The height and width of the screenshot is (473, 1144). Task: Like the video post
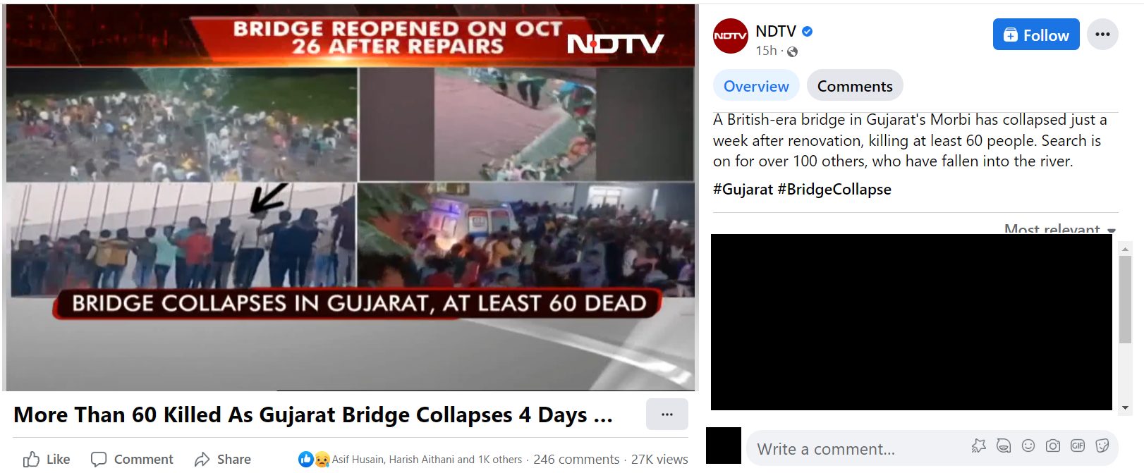click(x=47, y=459)
